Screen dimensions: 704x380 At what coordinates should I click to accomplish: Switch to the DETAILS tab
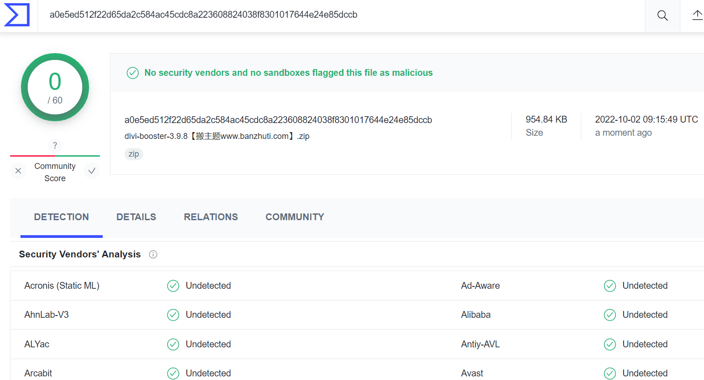coord(136,217)
